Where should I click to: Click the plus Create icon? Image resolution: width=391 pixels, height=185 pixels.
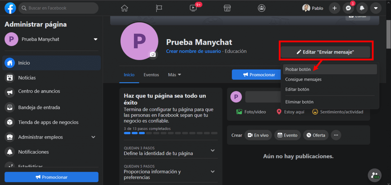click(x=334, y=8)
